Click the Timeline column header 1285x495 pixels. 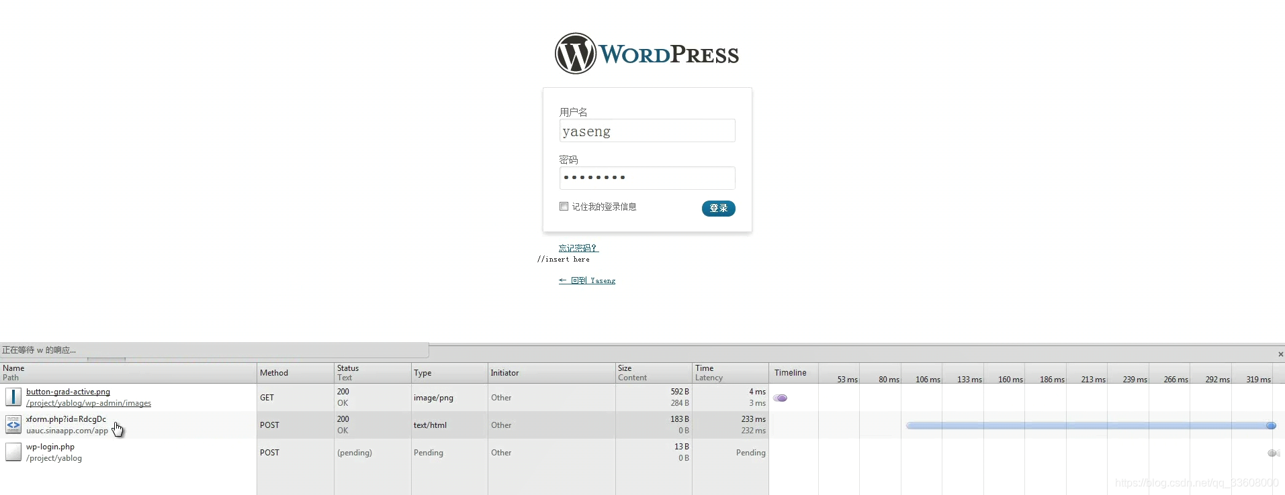coord(790,373)
